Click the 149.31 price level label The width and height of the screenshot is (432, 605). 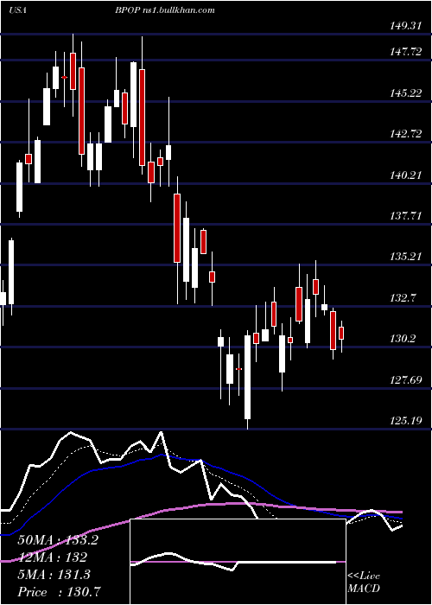[x=406, y=26]
